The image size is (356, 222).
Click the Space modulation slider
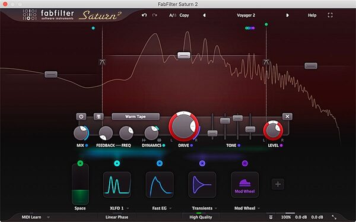(80, 184)
